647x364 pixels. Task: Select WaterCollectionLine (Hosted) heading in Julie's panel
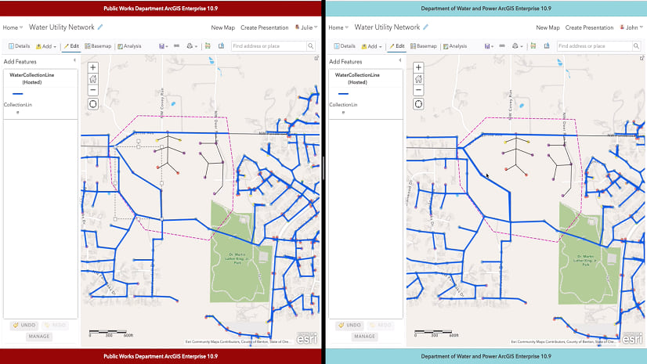(32, 78)
